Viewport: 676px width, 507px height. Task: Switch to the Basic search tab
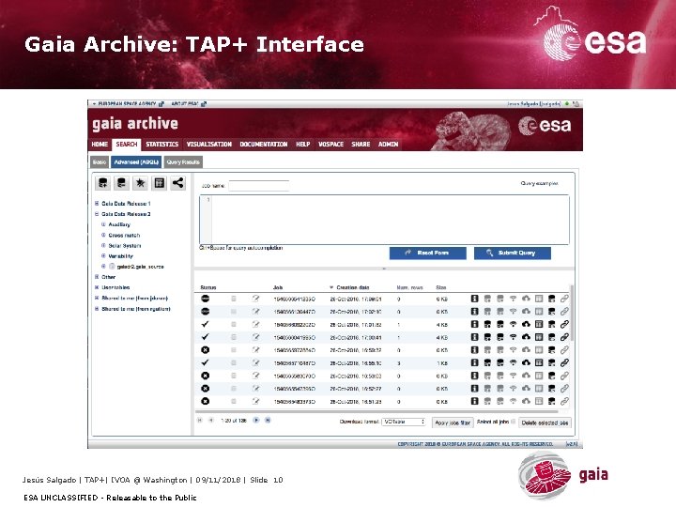pos(100,162)
